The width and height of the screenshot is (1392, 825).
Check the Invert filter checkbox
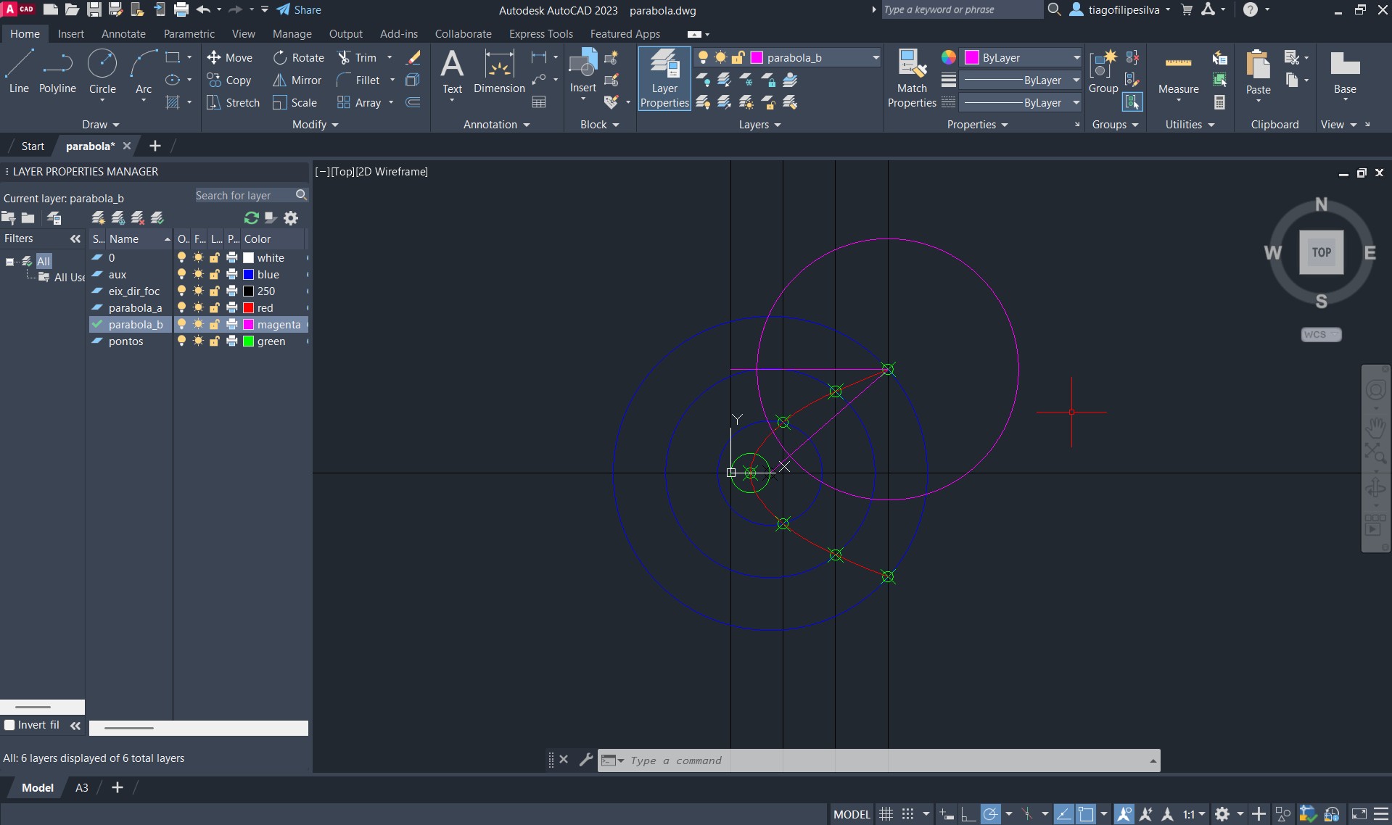click(x=9, y=725)
